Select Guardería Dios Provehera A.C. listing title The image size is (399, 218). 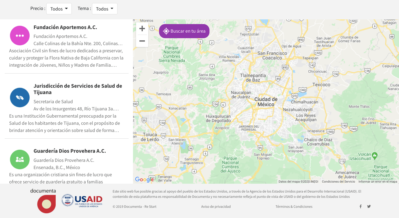70,151
